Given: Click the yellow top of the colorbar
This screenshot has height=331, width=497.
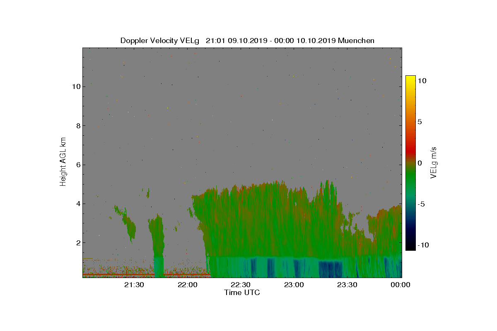Looking at the screenshot, I should click(410, 79).
